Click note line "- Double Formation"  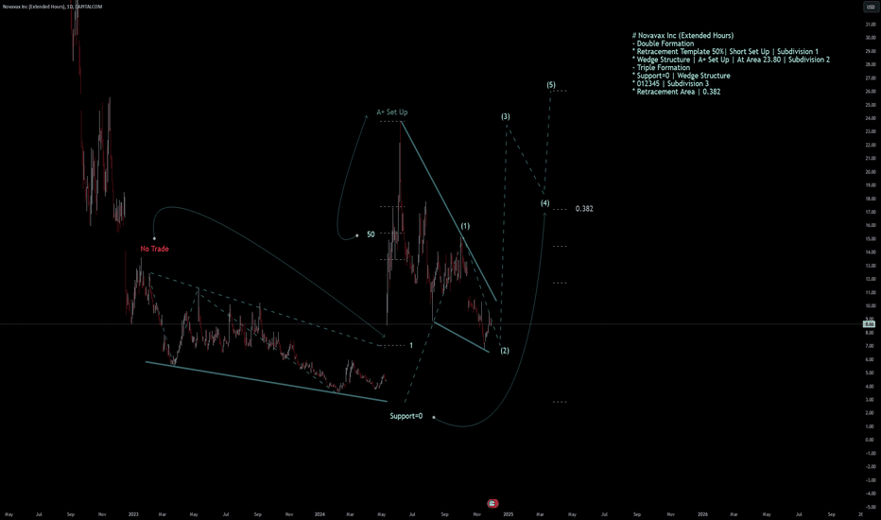[663, 43]
